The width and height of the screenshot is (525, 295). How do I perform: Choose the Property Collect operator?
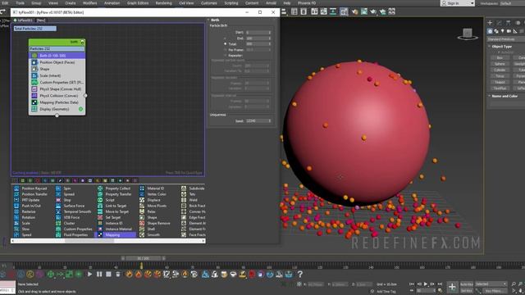118,188
